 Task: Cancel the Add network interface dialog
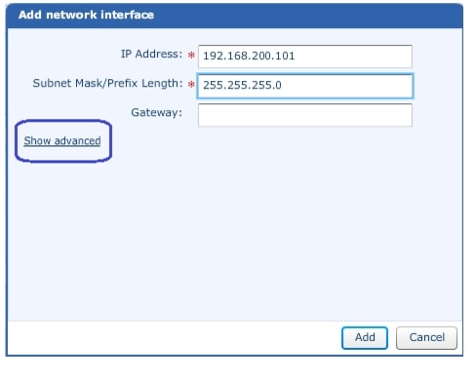(426, 338)
